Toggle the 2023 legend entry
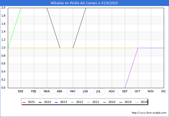This screenshot has width=169, height=117. [x=60, y=102]
